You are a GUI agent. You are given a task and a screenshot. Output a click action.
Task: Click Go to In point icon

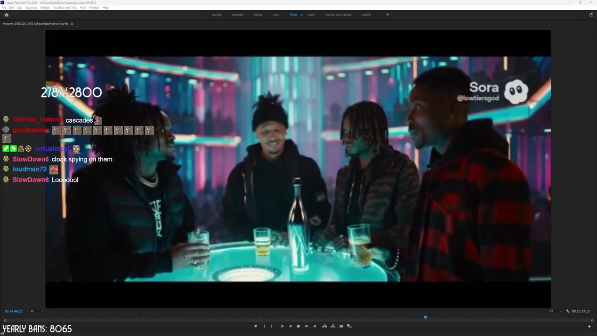[282, 326]
